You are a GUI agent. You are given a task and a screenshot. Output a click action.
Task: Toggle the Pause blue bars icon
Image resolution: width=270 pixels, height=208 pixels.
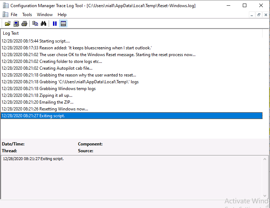(55, 24)
